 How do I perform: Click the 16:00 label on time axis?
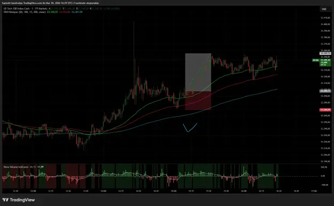tap(244, 191)
